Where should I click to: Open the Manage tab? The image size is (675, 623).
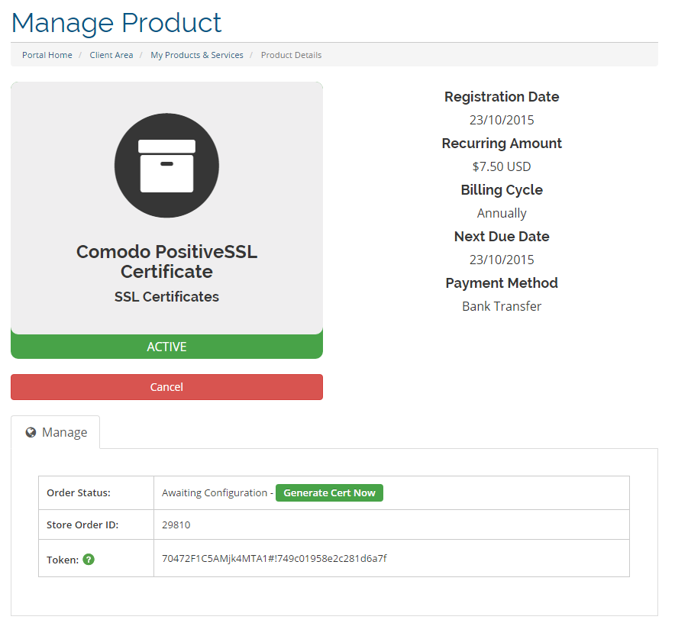pyautogui.click(x=56, y=432)
